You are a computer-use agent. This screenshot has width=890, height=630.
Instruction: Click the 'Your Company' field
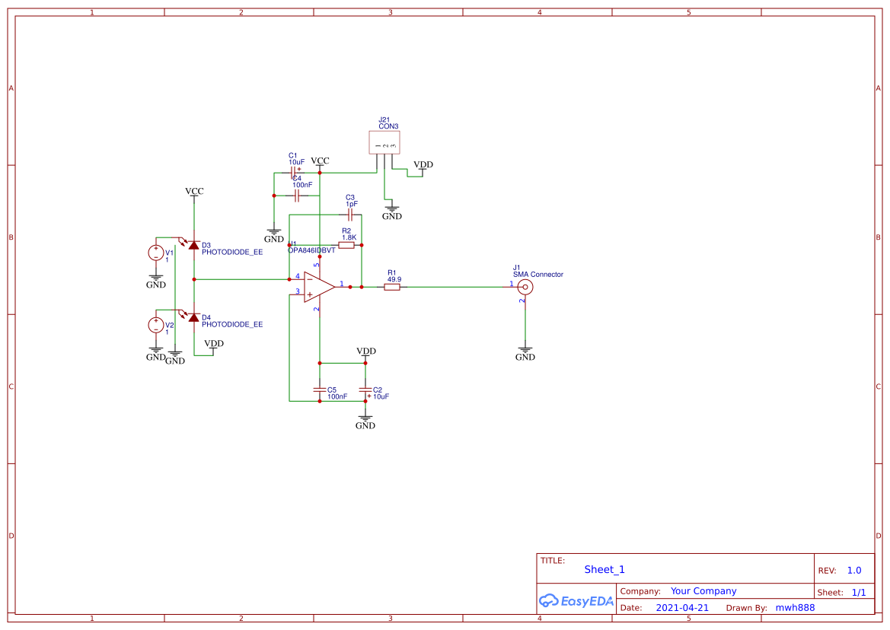coord(703,591)
